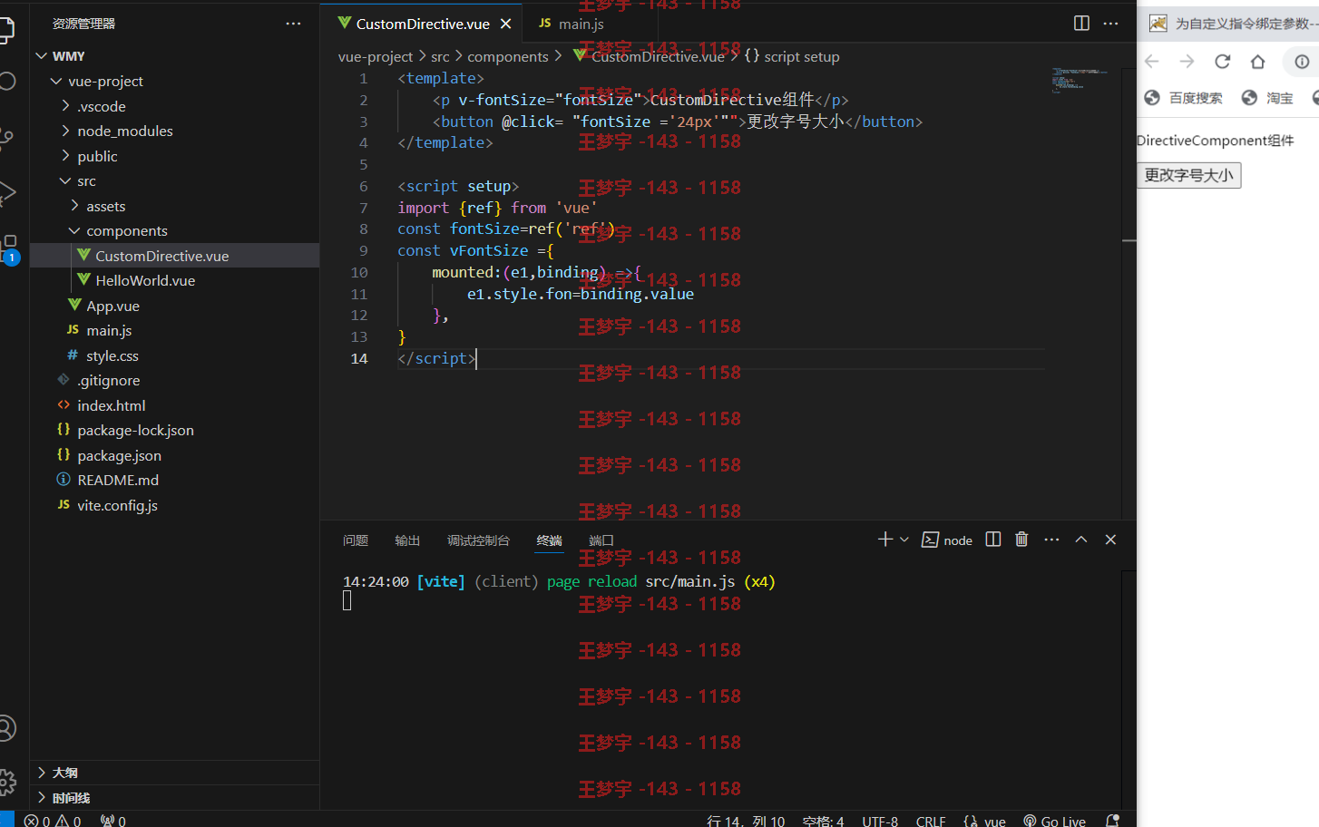Open package-lock.json in the explorer
The width and height of the screenshot is (1319, 827).
(175, 430)
